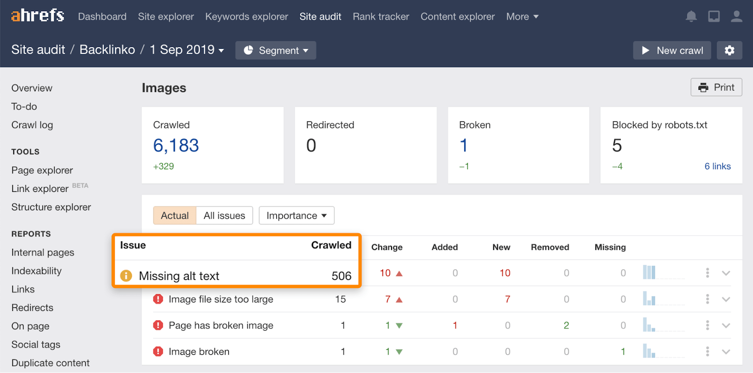Open the Importance filter dropdown
This screenshot has width=753, height=373.
click(296, 215)
